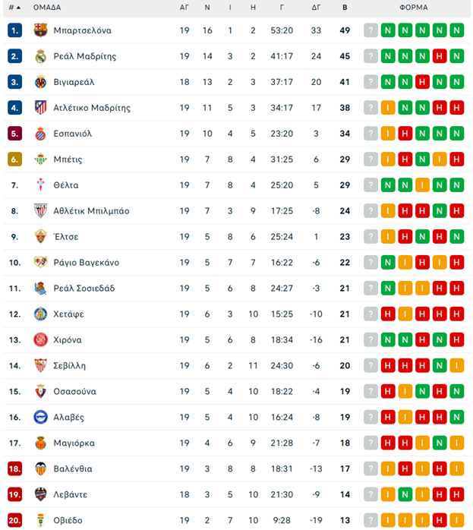Select the Sevilla club logo
473x530 pixels.
click(x=40, y=366)
